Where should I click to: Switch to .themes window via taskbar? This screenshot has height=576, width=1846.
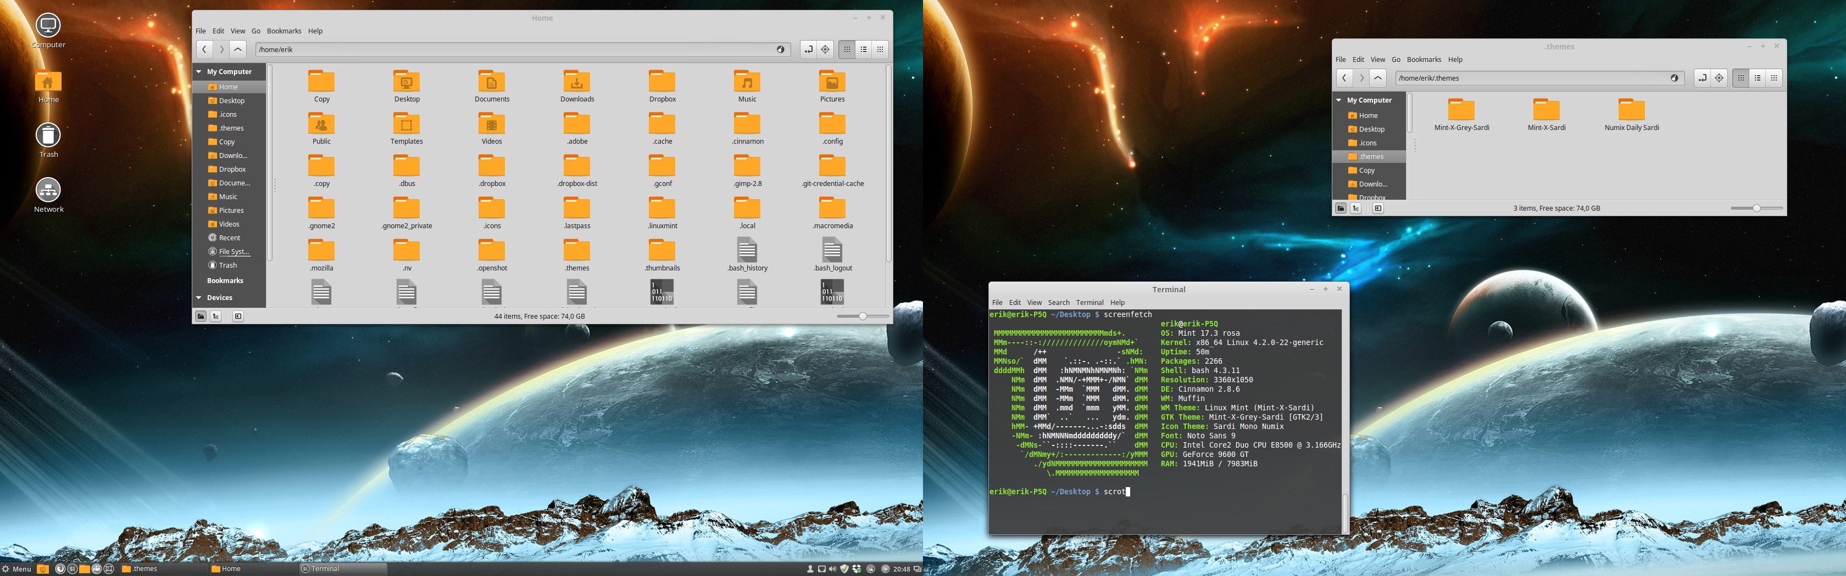tap(163, 569)
